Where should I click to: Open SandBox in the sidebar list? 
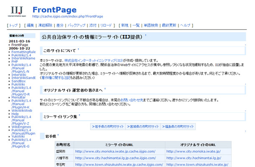(x=18, y=81)
